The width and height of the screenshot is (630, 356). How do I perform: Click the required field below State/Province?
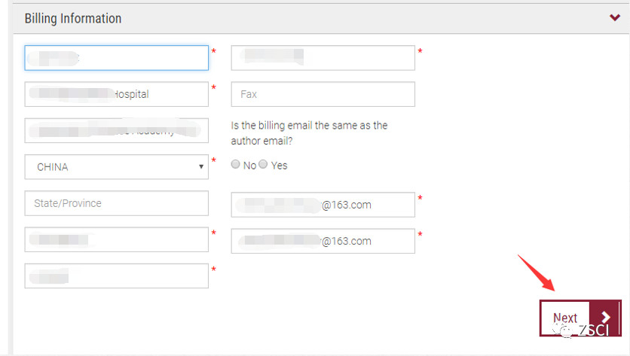pos(116,240)
